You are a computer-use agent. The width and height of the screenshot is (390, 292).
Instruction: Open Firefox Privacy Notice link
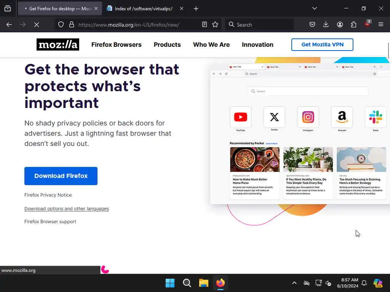click(x=48, y=195)
